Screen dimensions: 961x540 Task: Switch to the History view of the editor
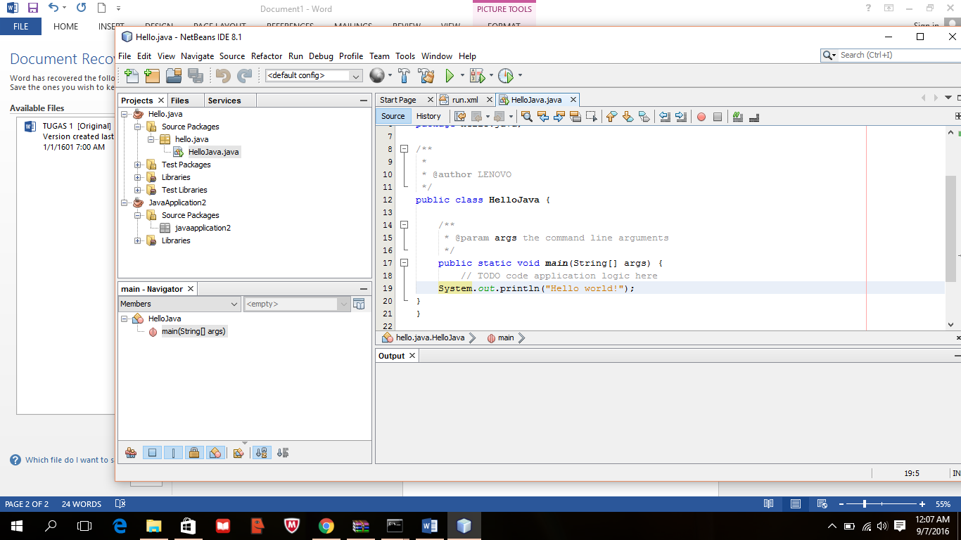click(429, 116)
